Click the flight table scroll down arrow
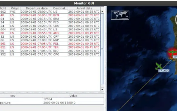Screen dimensions: 177x111 click(102, 89)
